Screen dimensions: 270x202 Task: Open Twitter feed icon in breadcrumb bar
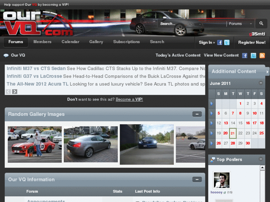pos(253,56)
